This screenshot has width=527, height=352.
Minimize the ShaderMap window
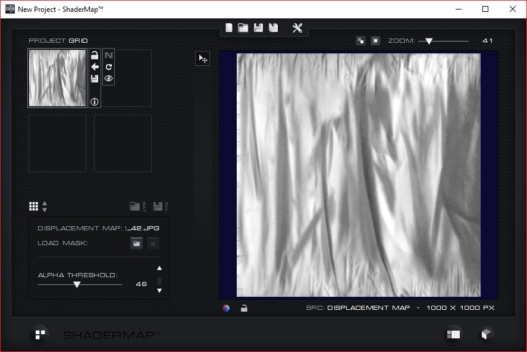(459, 9)
